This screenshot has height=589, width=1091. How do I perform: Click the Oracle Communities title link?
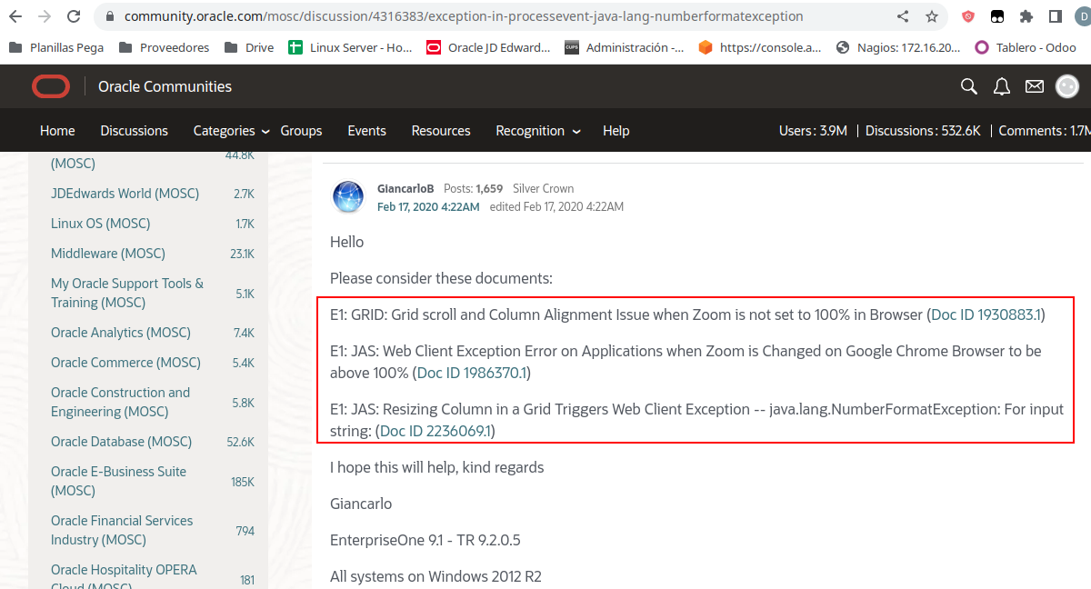[165, 86]
